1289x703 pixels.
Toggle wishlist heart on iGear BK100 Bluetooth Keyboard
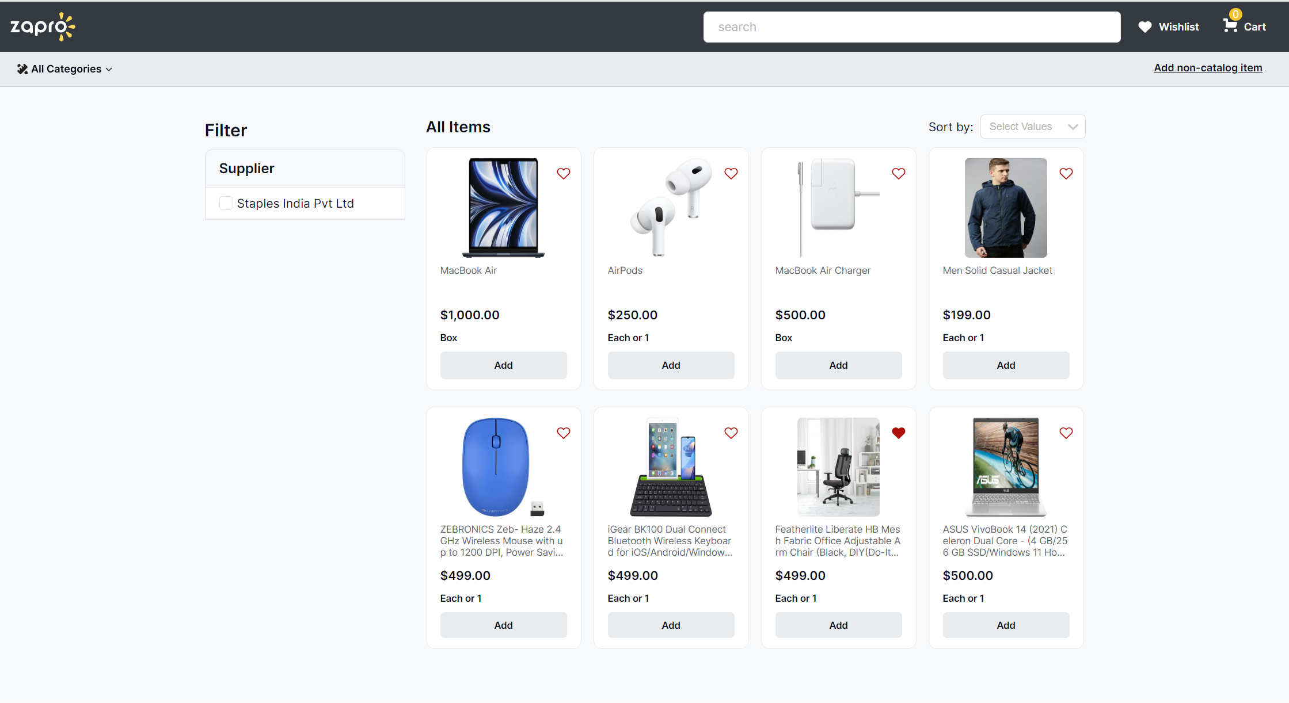(731, 432)
